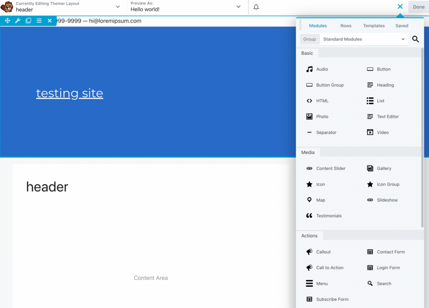The width and height of the screenshot is (429, 308).
Task: Expand the Currently Editing Themer Layout dropdown
Action: pos(118,7)
